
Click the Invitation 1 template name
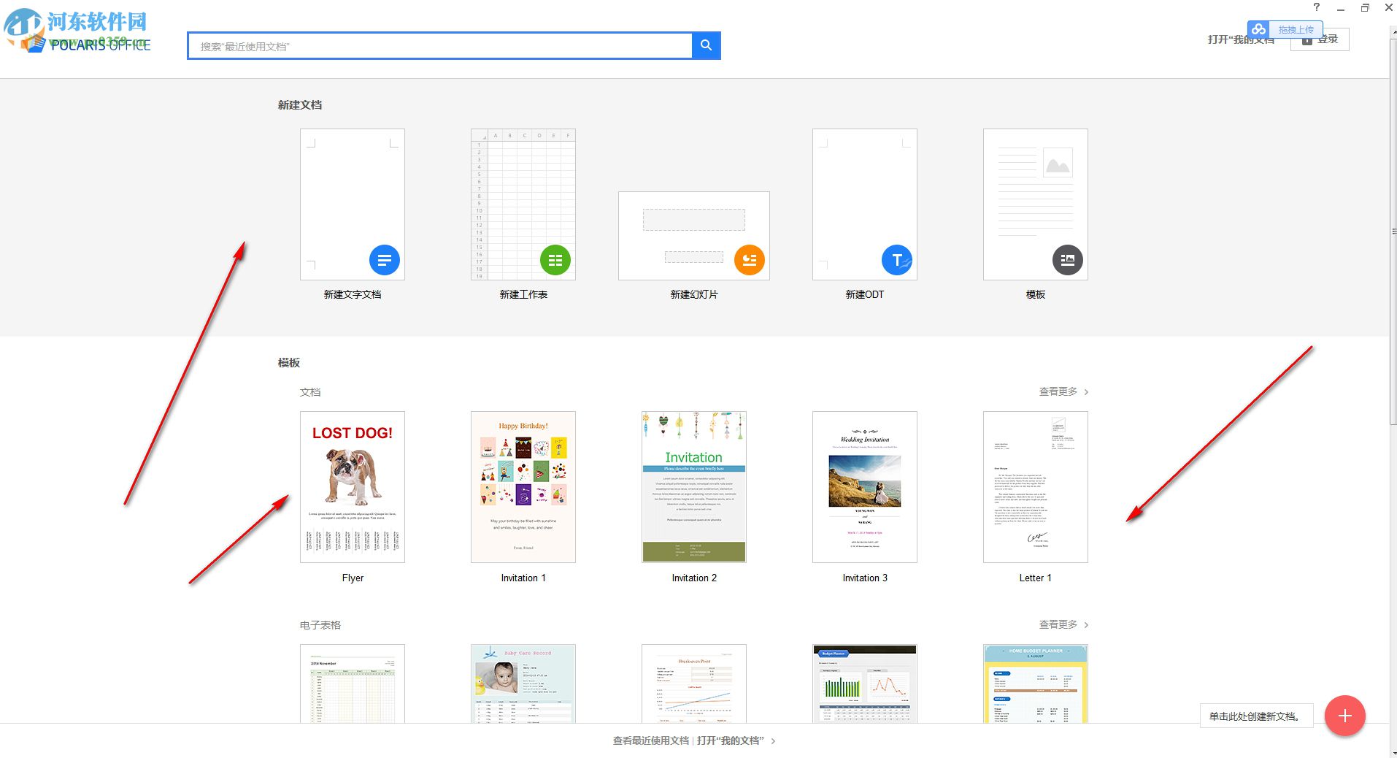point(523,578)
